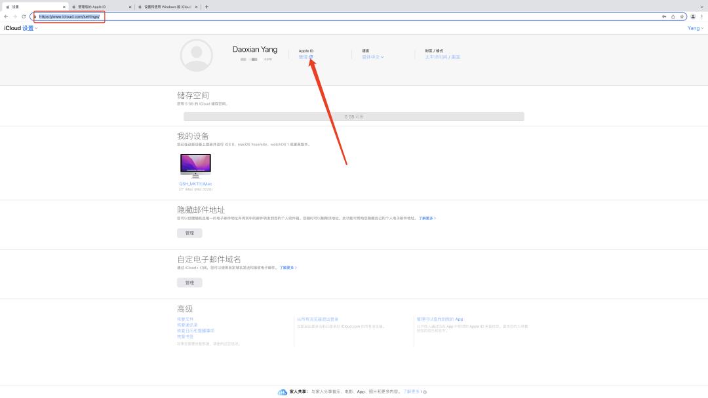Click the empty profile avatar circle
This screenshot has height=398, width=708.
(x=195, y=55)
